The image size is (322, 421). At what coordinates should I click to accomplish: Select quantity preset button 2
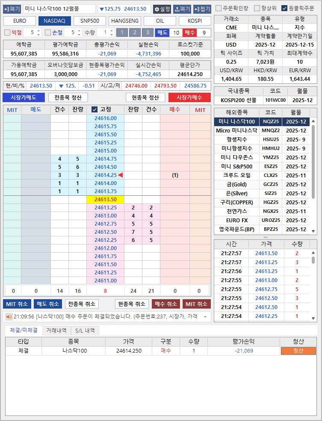click(135, 32)
